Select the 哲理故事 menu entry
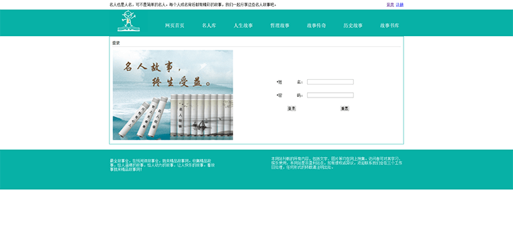The height and width of the screenshot is (251, 513). (x=280, y=25)
